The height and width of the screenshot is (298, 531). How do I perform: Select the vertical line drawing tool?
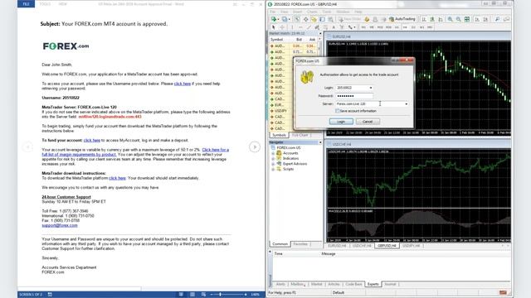click(x=292, y=27)
